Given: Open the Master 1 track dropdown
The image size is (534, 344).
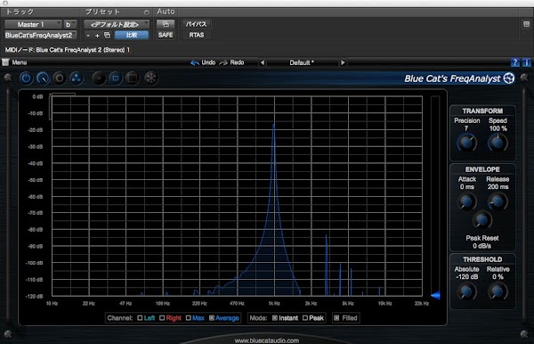Looking at the screenshot, I should pos(33,24).
